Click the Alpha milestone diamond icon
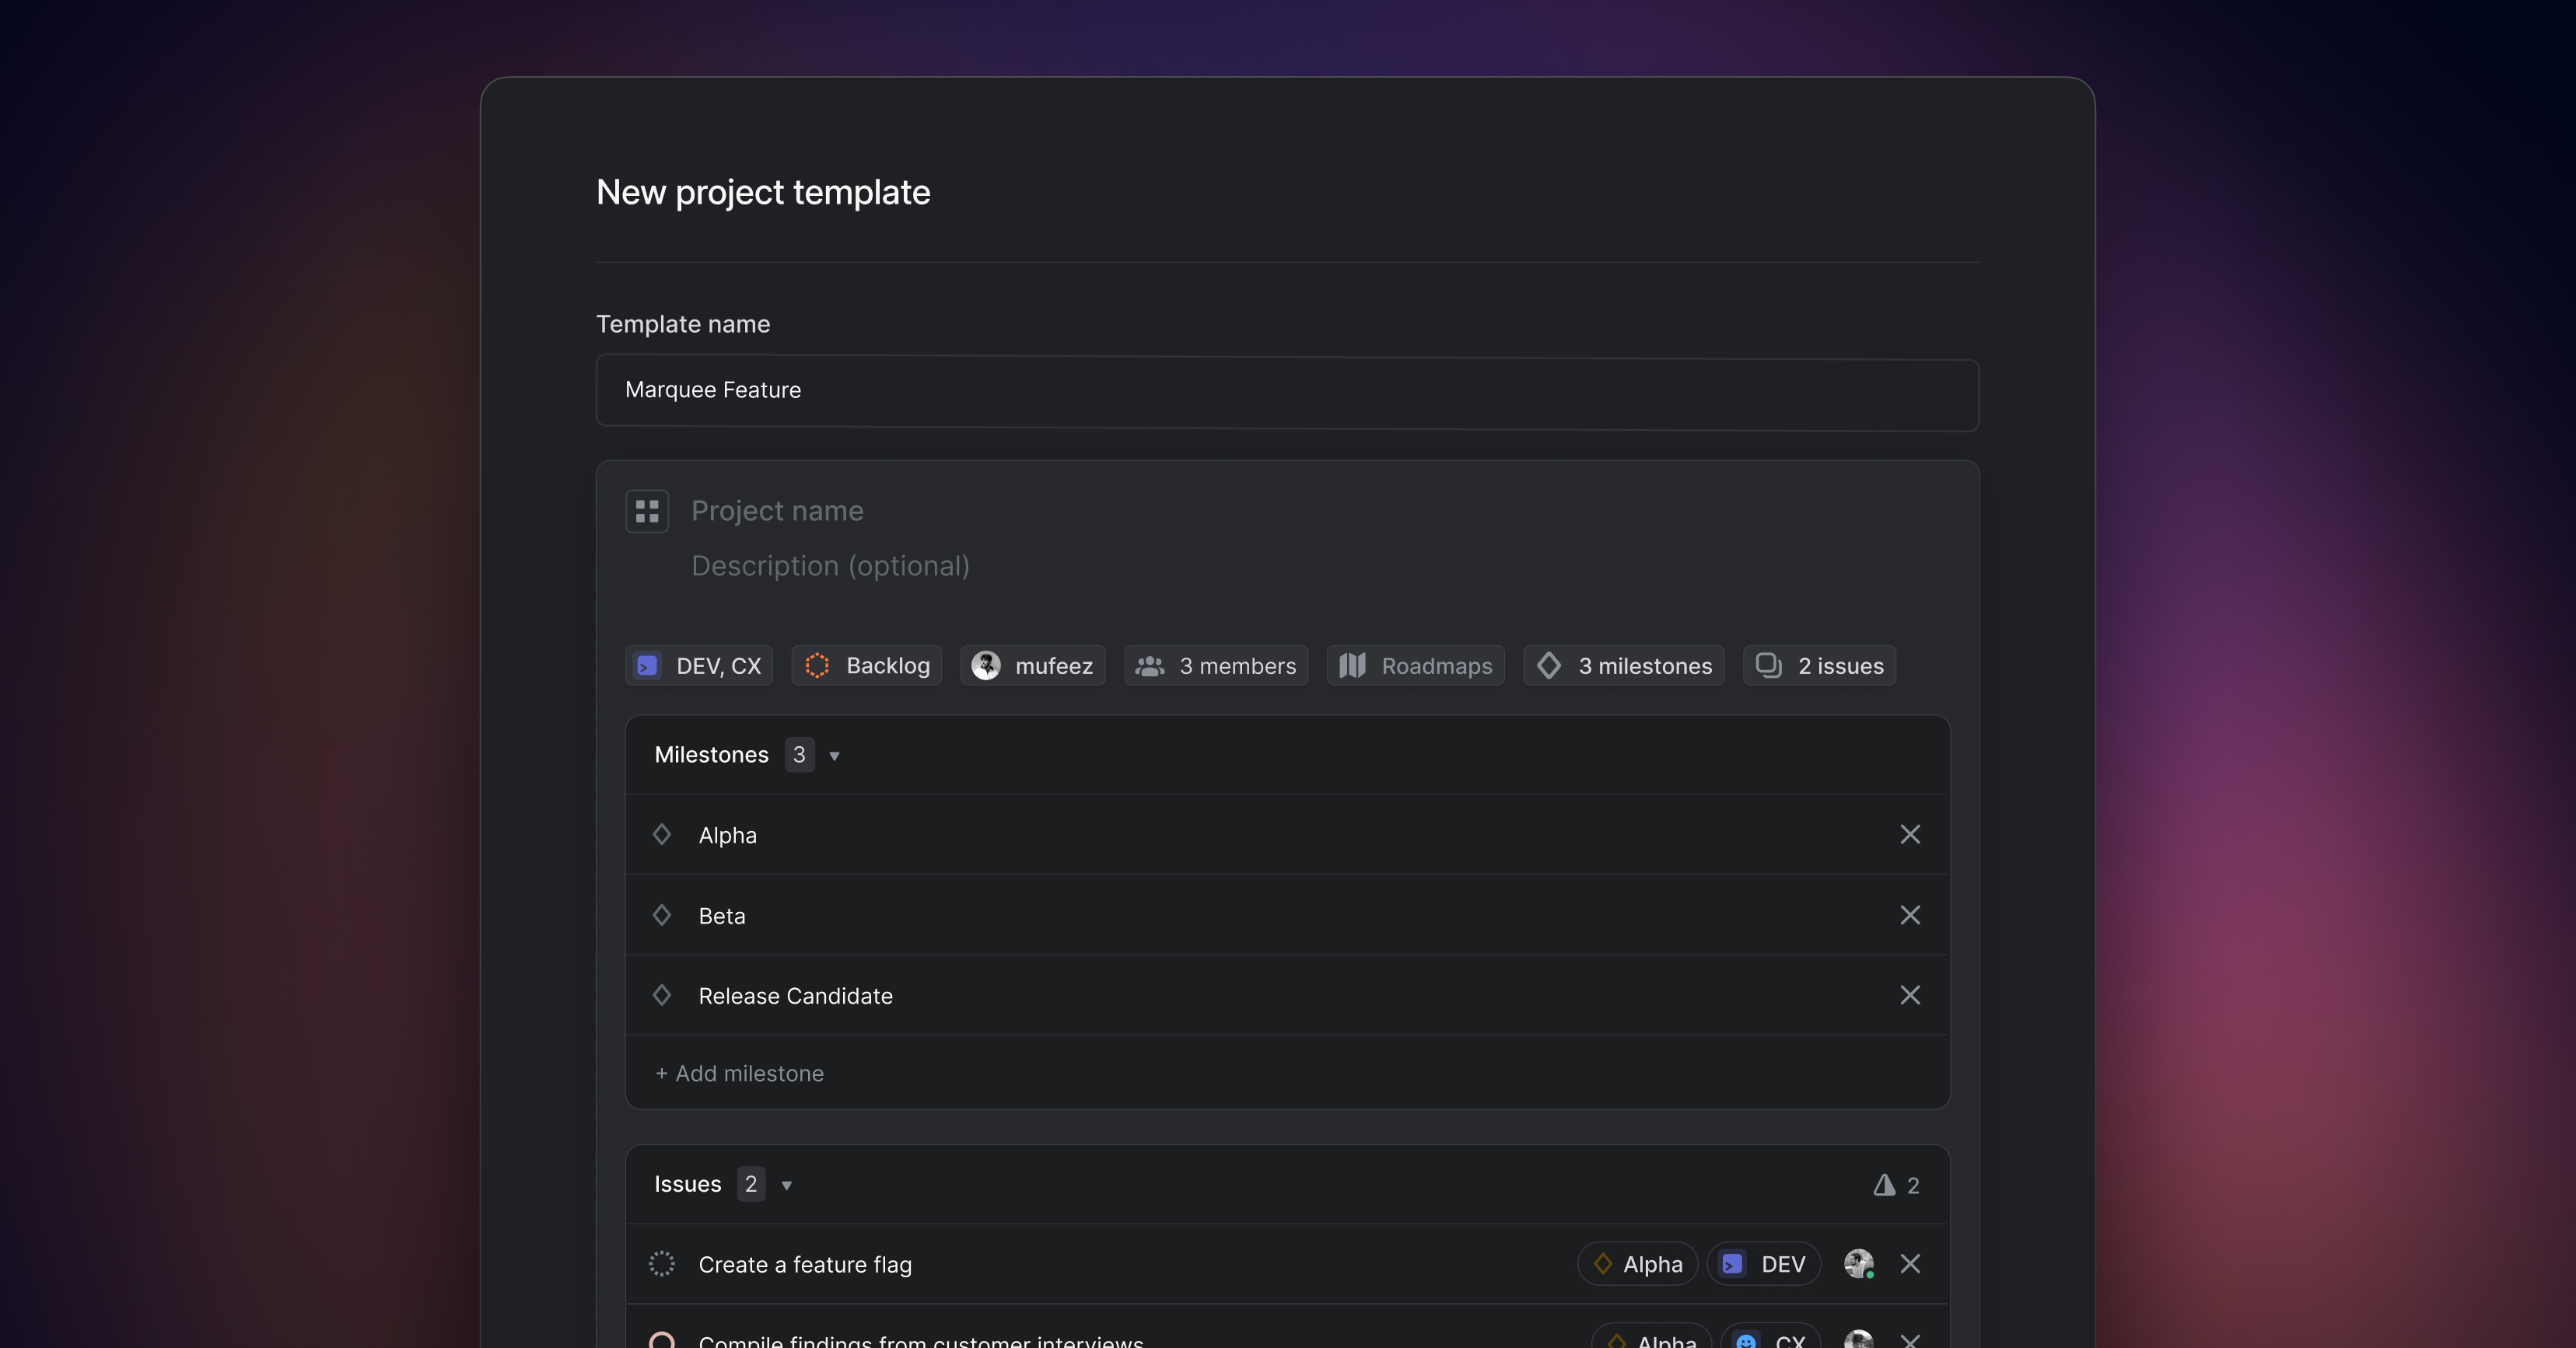2576x1348 pixels. tap(662, 834)
